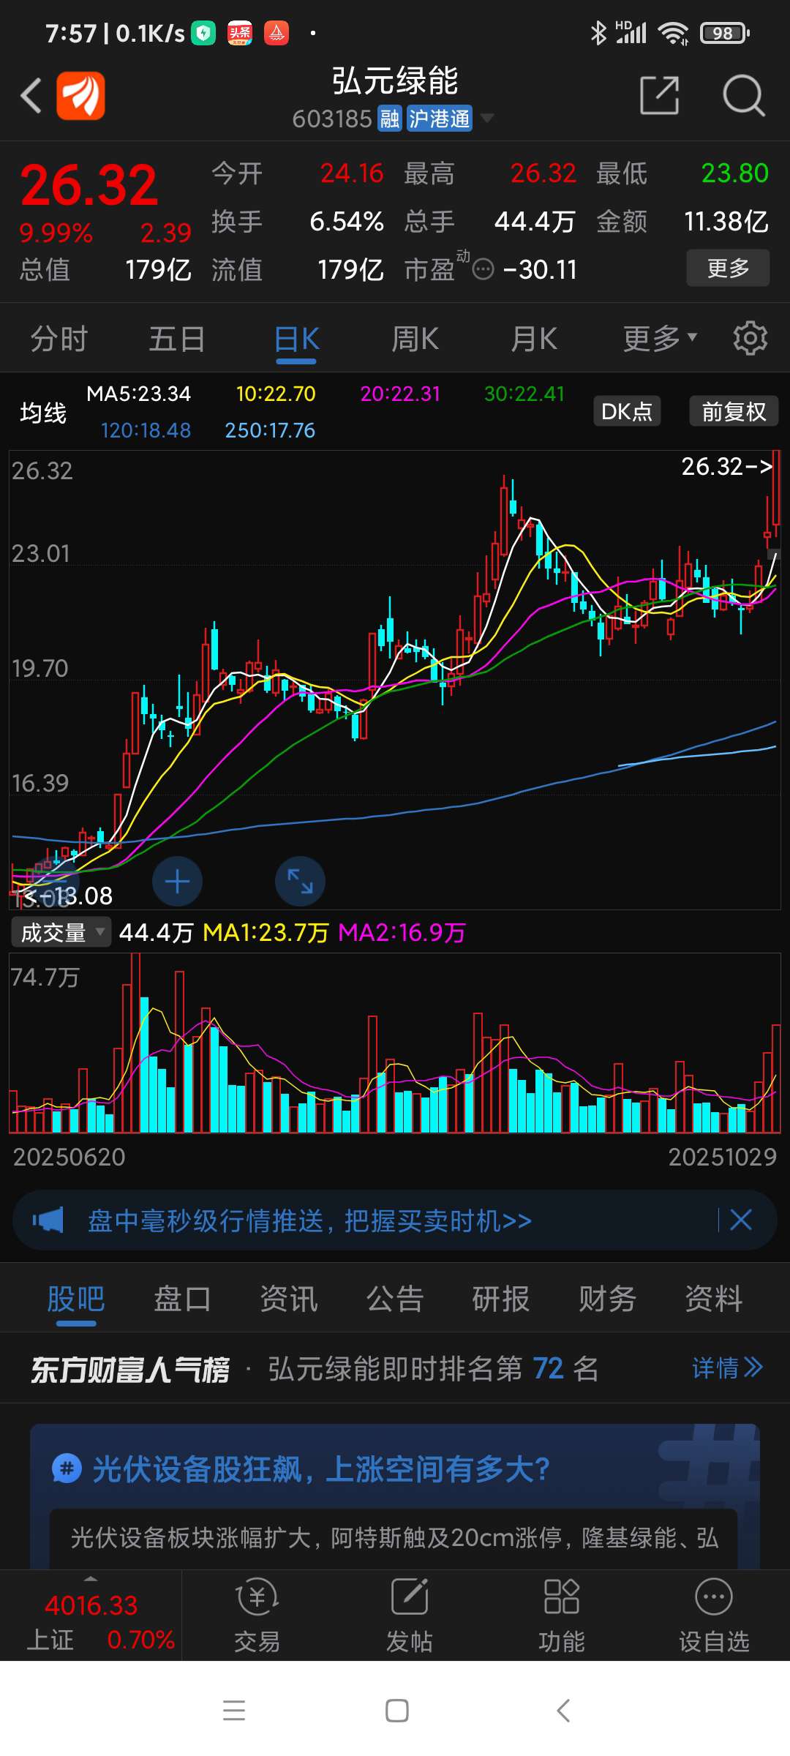Toggle the DK点 indicator
The height and width of the screenshot is (1756, 790).
coord(627,411)
